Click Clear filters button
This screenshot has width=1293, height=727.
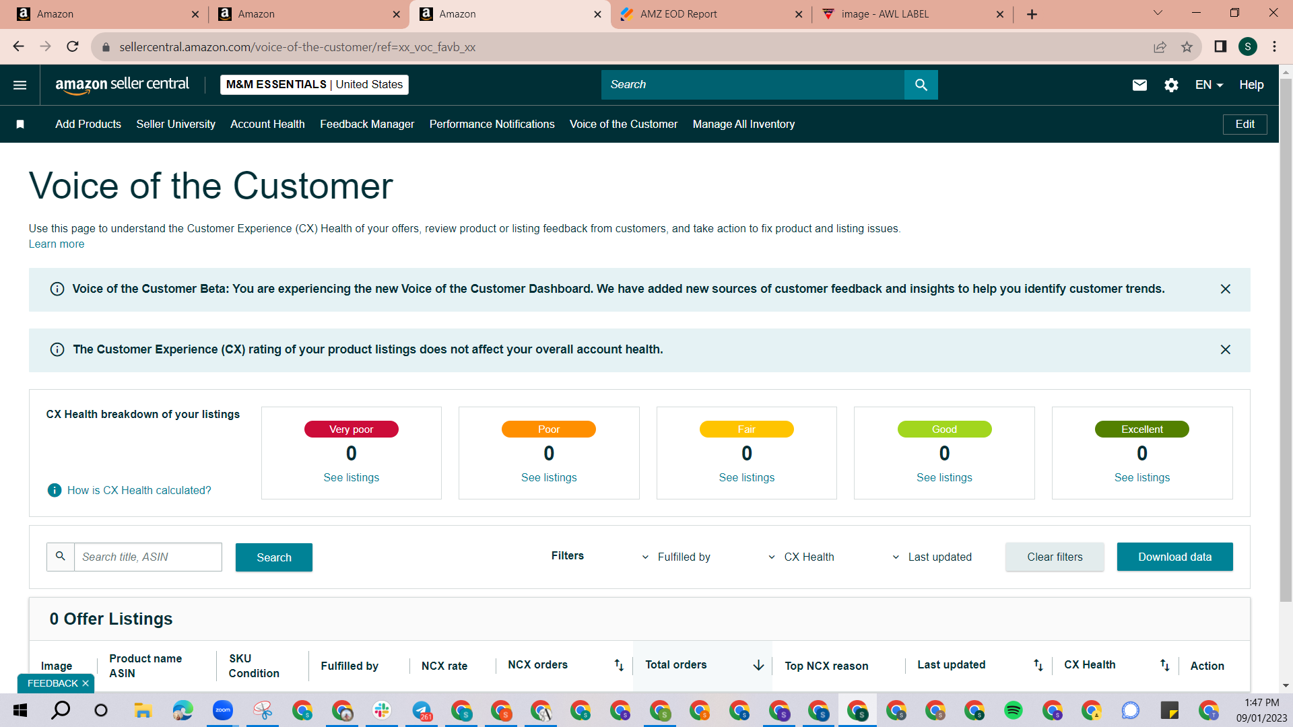coord(1055,557)
